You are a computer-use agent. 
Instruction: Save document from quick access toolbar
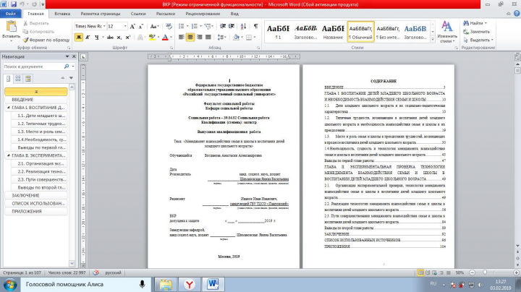point(14,4)
